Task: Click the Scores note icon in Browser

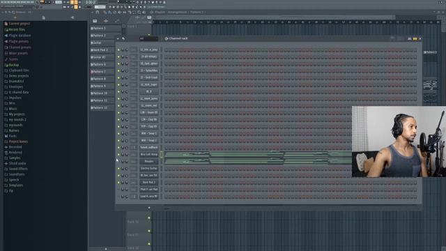Action: 6,59
